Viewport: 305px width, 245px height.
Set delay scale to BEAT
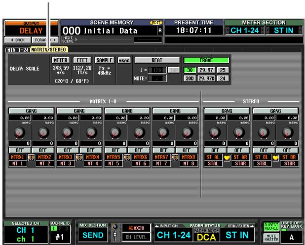[157, 60]
